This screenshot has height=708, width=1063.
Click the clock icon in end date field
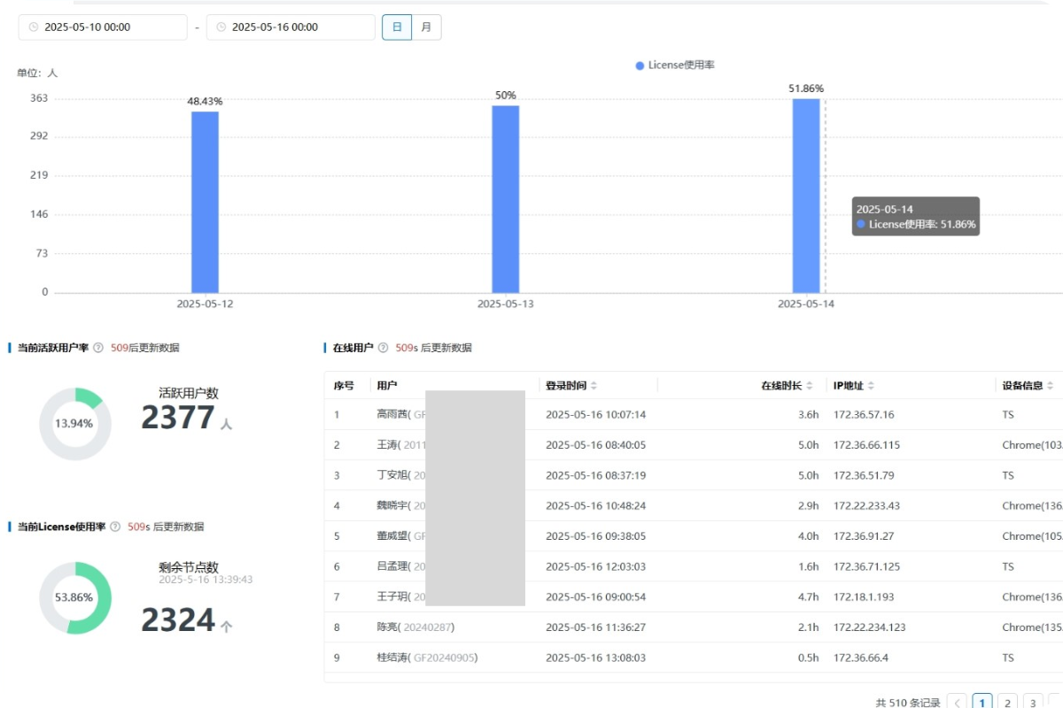pos(221,27)
